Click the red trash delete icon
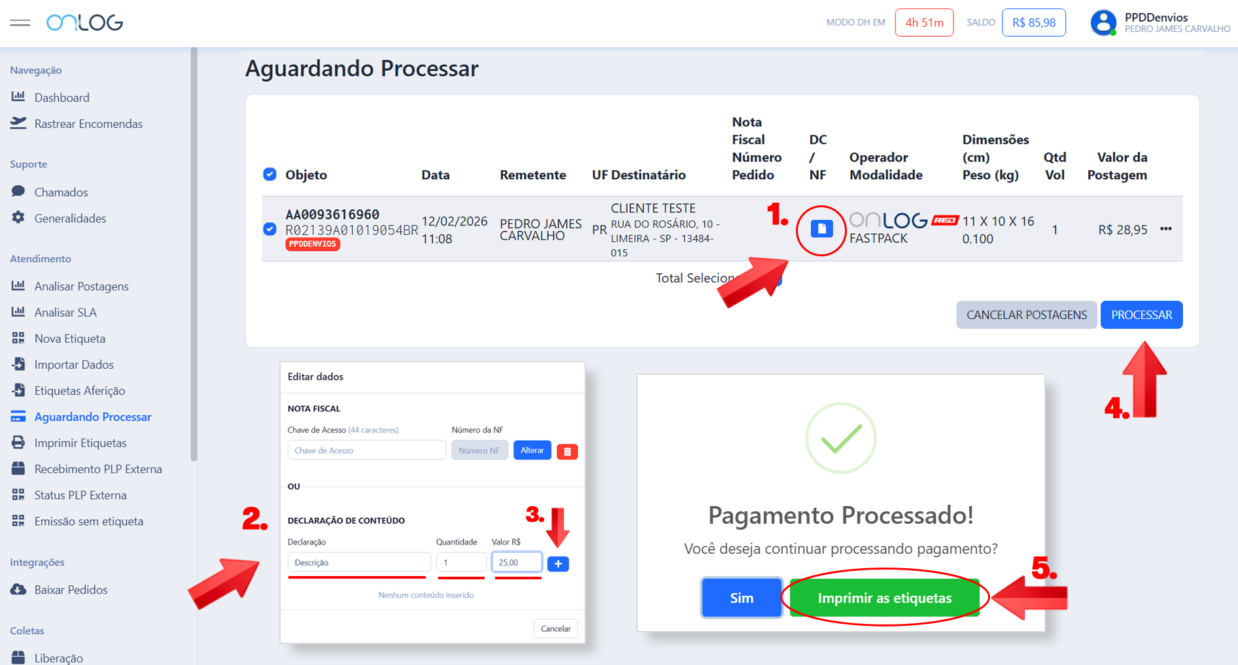Screen dimensions: 1238x665 pos(567,451)
